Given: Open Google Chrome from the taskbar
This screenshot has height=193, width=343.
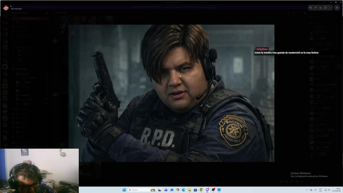Looking at the screenshot, I should click(201, 190).
